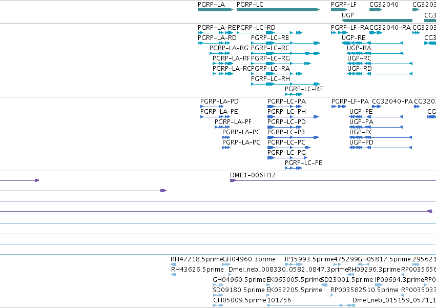Select protein UGP-PD
The width and height of the screenshot is (436, 308).
point(381,148)
